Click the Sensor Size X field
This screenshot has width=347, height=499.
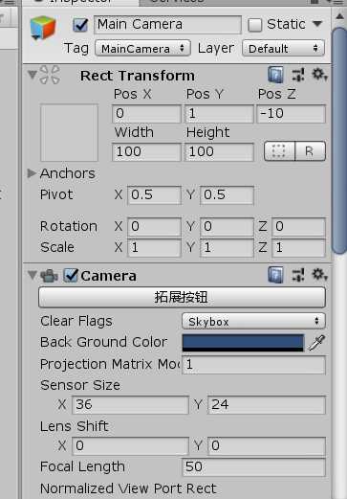(x=131, y=405)
